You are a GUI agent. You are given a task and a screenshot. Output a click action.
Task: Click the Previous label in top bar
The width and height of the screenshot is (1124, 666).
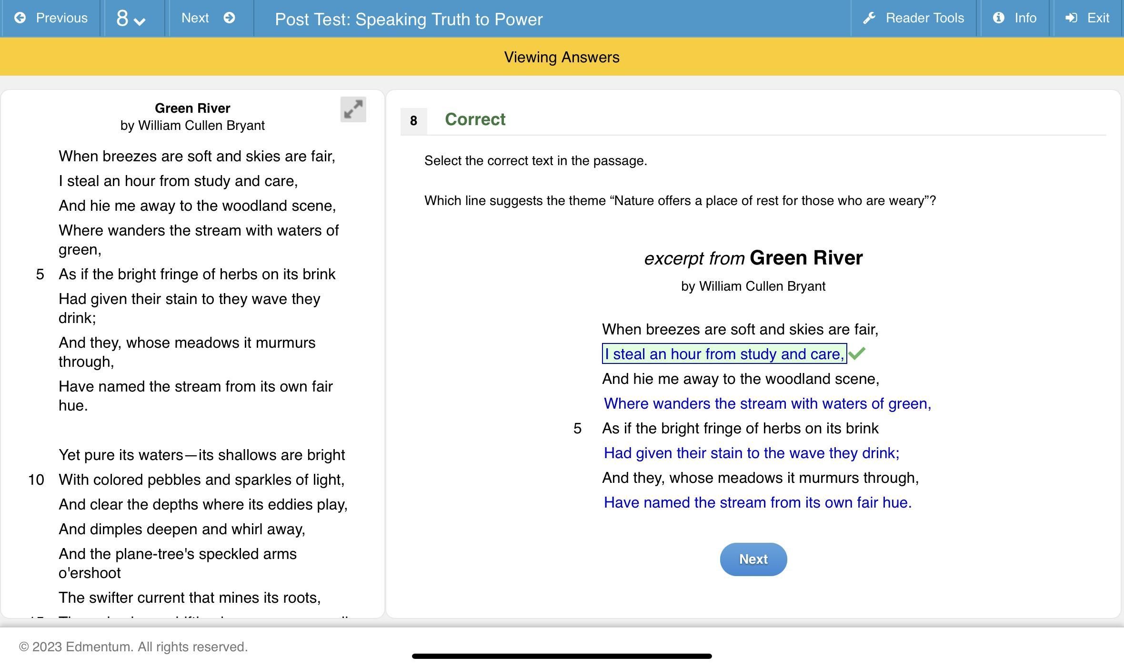[61, 18]
